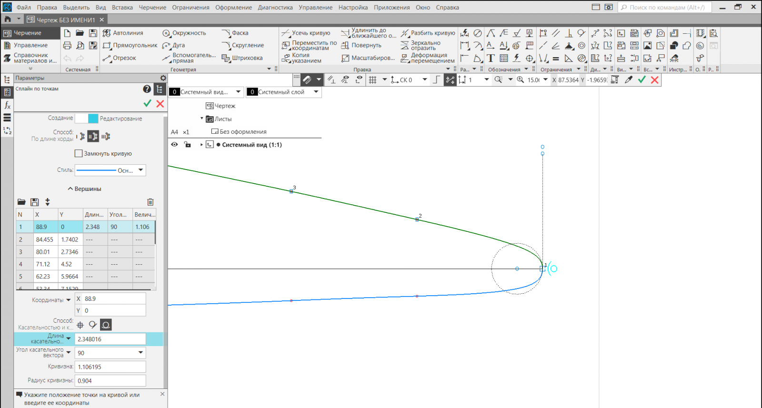762x408 pixels.
Task: Toggle visibility eye of Системный вид
Action: (x=174, y=145)
